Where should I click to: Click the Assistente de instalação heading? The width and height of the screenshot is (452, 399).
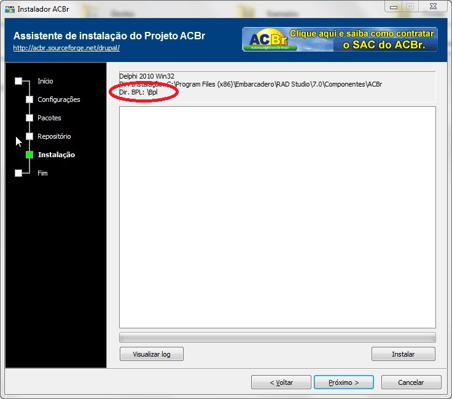click(109, 36)
